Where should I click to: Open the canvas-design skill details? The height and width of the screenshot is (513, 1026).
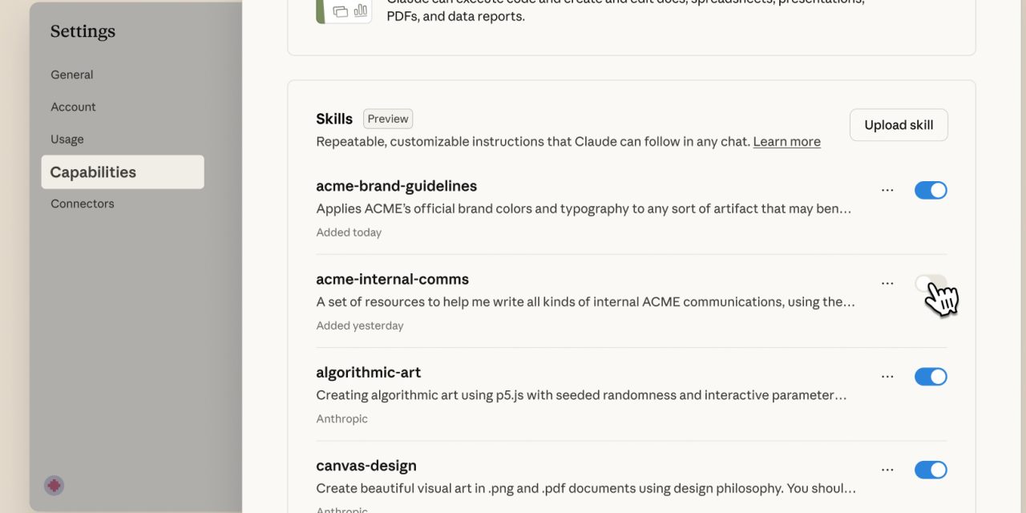[x=366, y=465]
